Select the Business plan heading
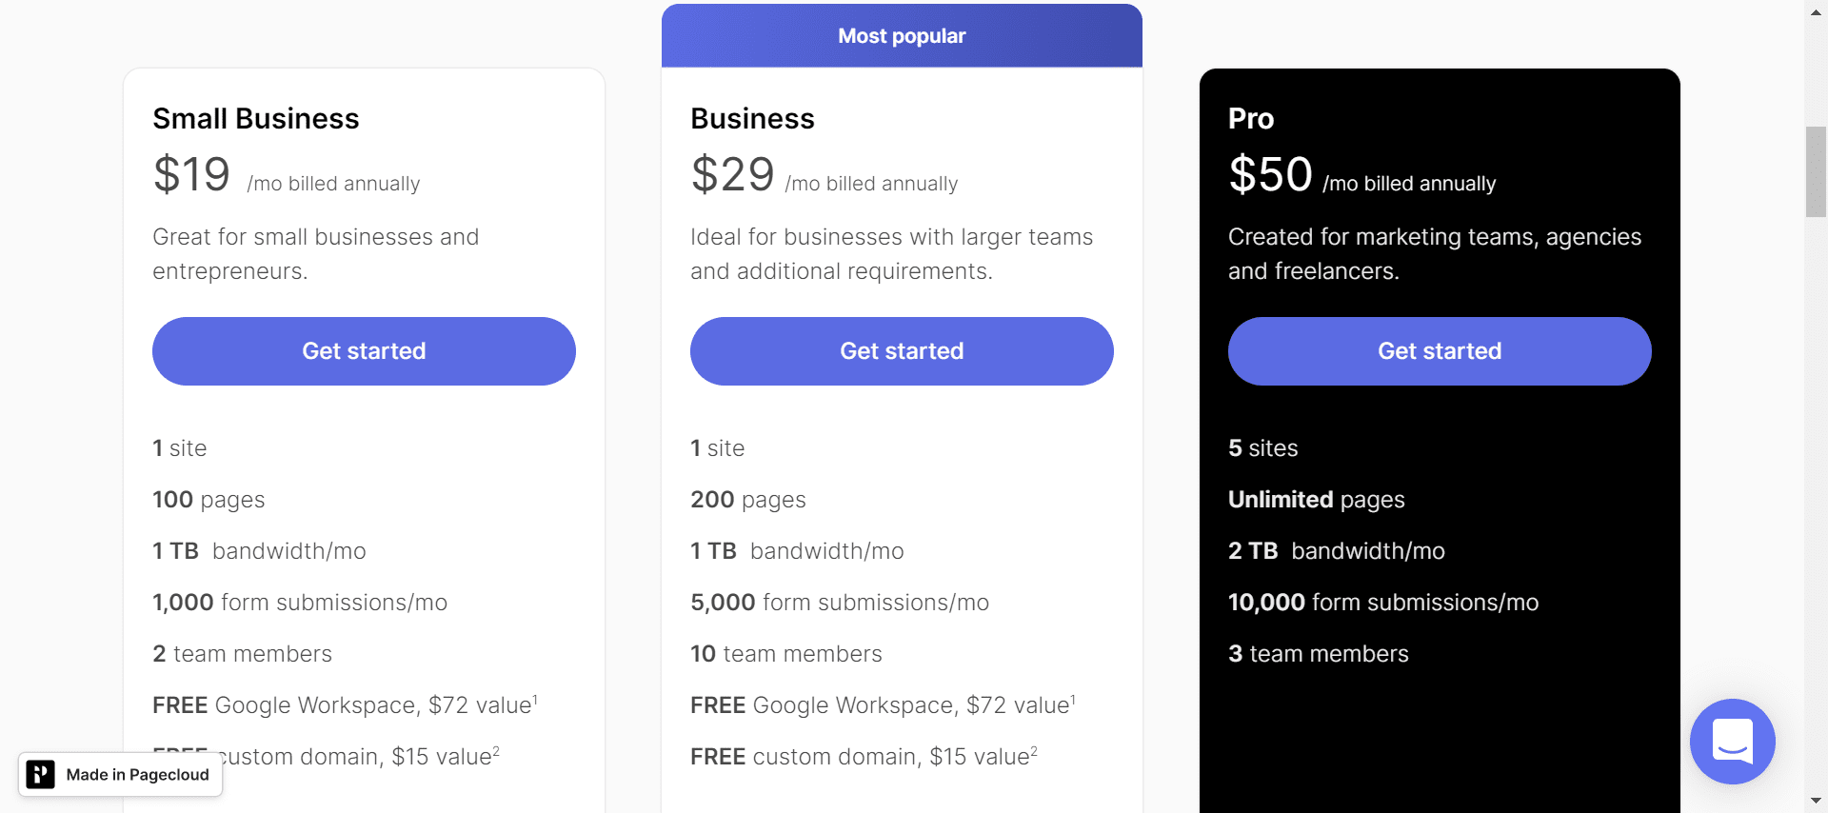 (x=752, y=119)
